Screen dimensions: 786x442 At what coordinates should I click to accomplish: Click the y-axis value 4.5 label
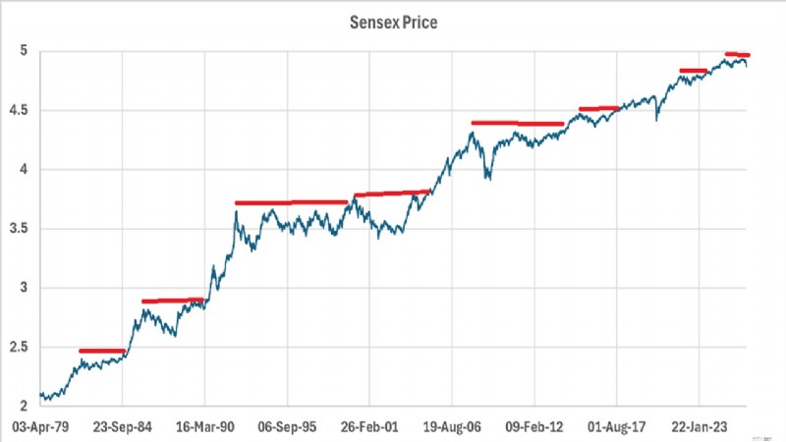(x=19, y=110)
